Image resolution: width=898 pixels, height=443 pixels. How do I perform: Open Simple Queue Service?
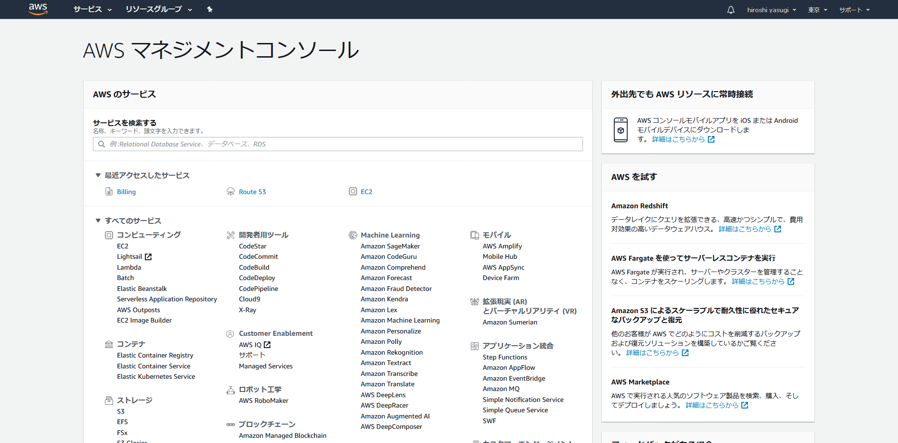pyautogui.click(x=515, y=410)
